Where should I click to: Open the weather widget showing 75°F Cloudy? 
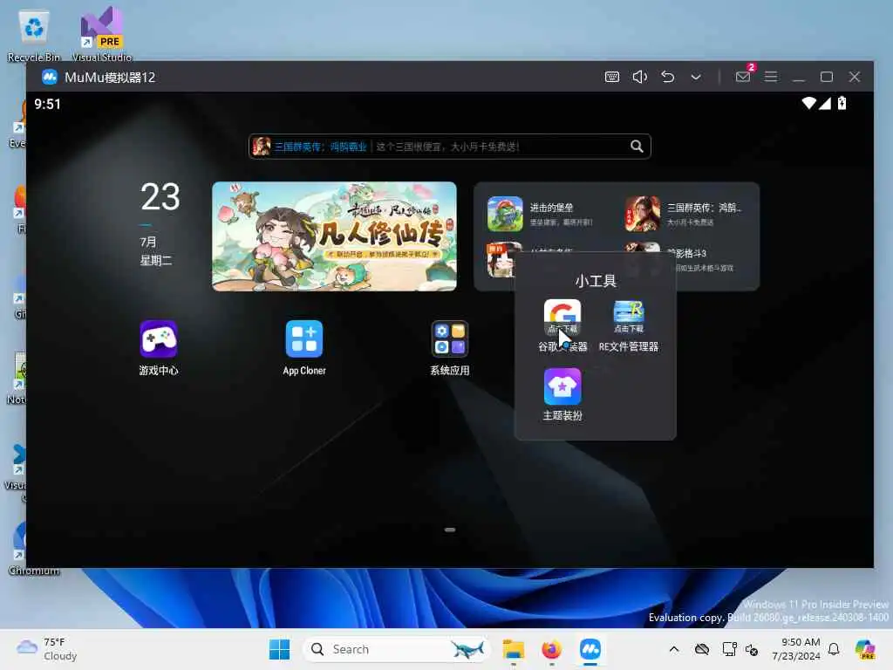point(47,649)
